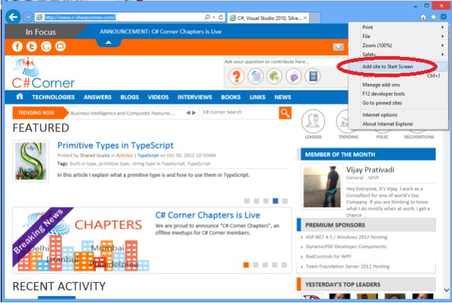Open Primitive Types in TypeScript article
This screenshot has height=303, width=452.
(115, 145)
